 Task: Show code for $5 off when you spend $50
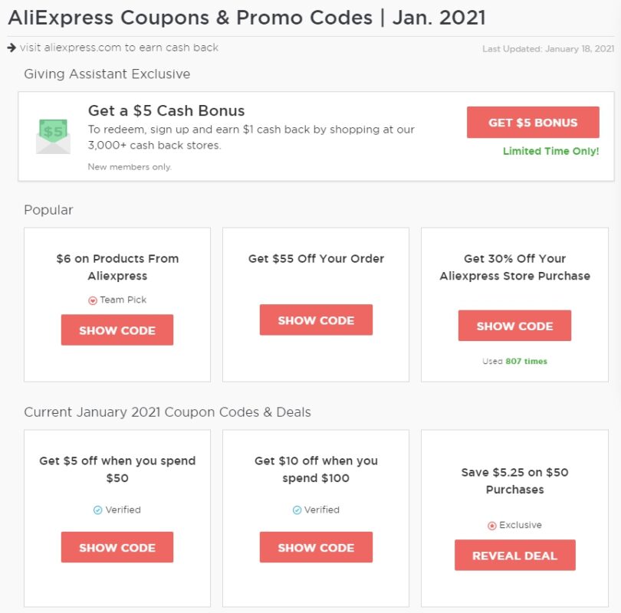point(117,547)
